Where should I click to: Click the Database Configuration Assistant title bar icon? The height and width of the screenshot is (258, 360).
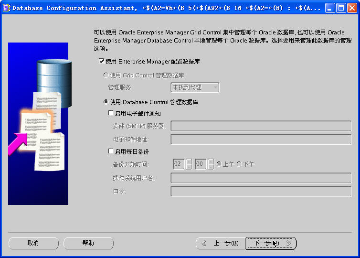click(x=6, y=8)
